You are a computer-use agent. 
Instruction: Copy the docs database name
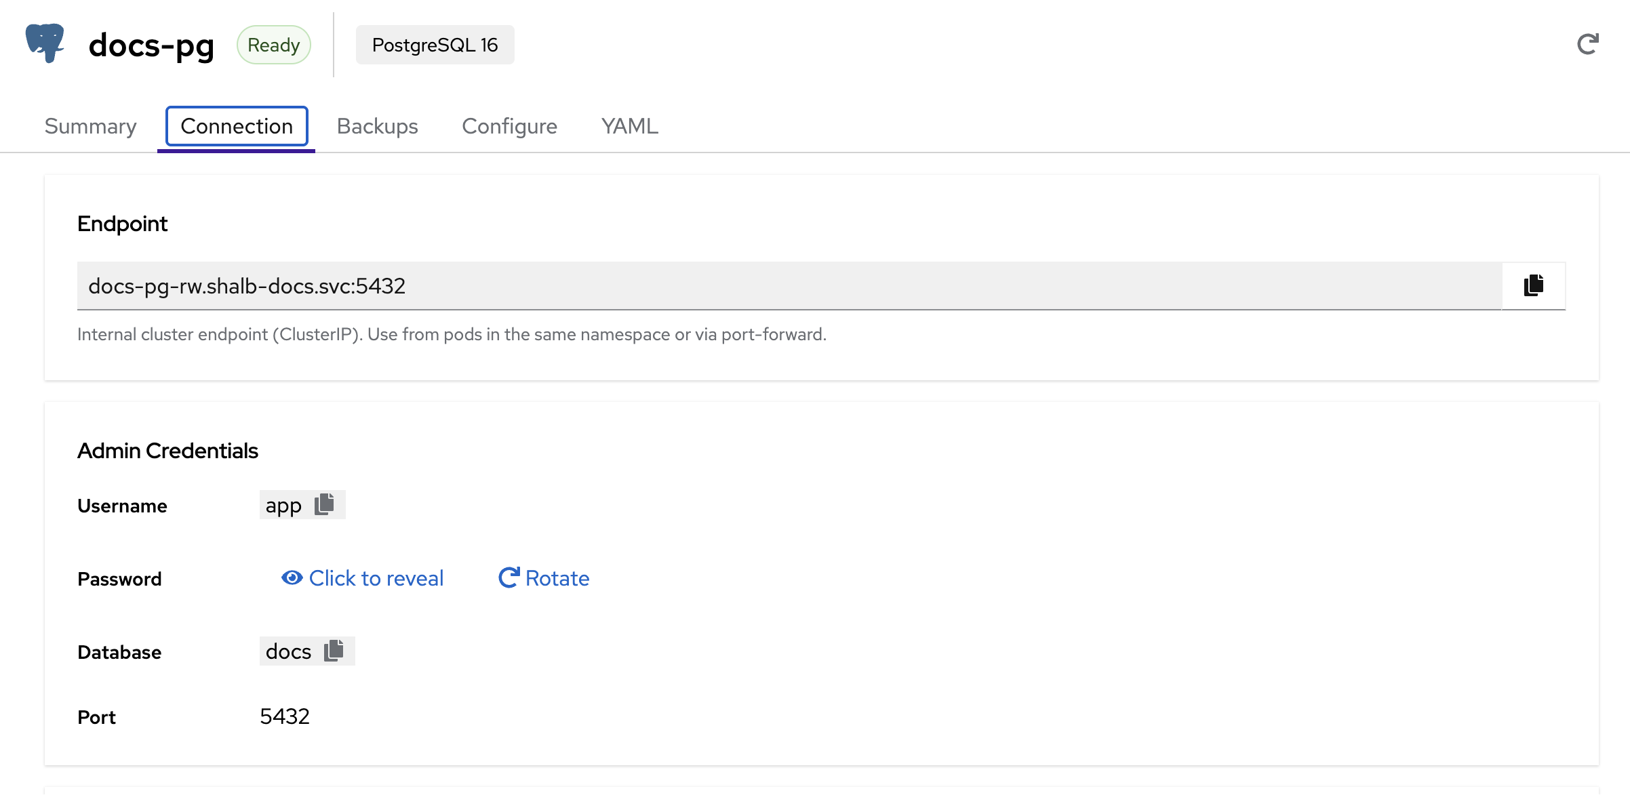point(334,651)
